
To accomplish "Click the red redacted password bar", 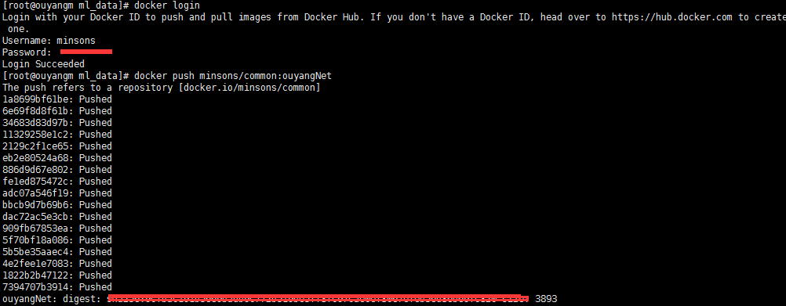I will pos(86,52).
